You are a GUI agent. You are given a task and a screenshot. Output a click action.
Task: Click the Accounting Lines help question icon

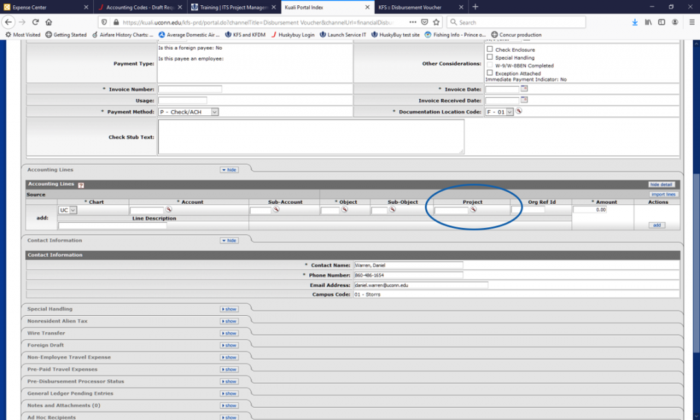(x=81, y=185)
